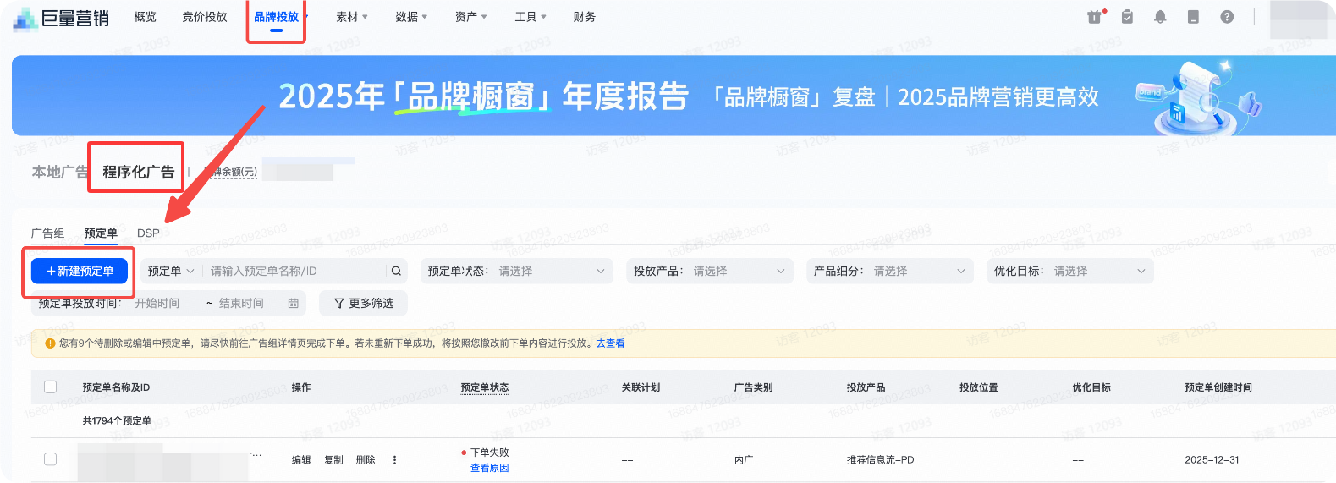The width and height of the screenshot is (1336, 483).
Task: Expand the 资产 menu
Action: point(470,17)
